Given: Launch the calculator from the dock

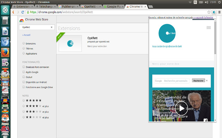Looking at the screenshot, I should pos(5,21).
